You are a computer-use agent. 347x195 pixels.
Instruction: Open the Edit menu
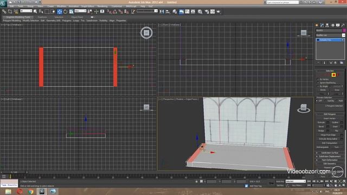click(12, 6)
